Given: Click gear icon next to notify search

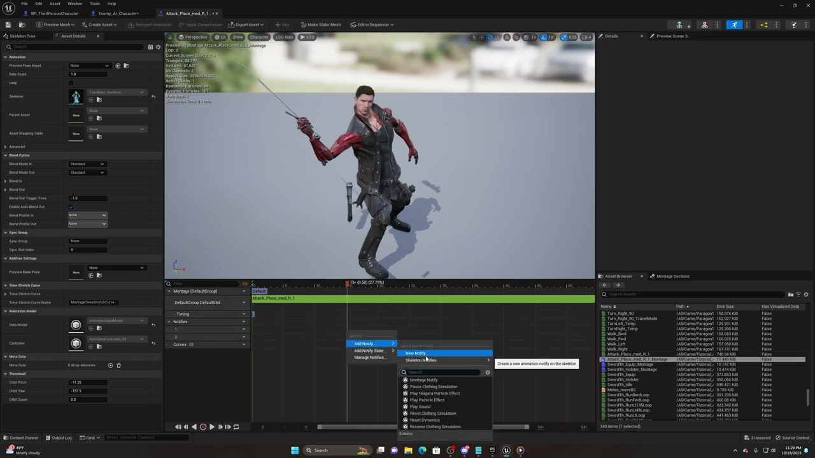Looking at the screenshot, I should coord(488,373).
